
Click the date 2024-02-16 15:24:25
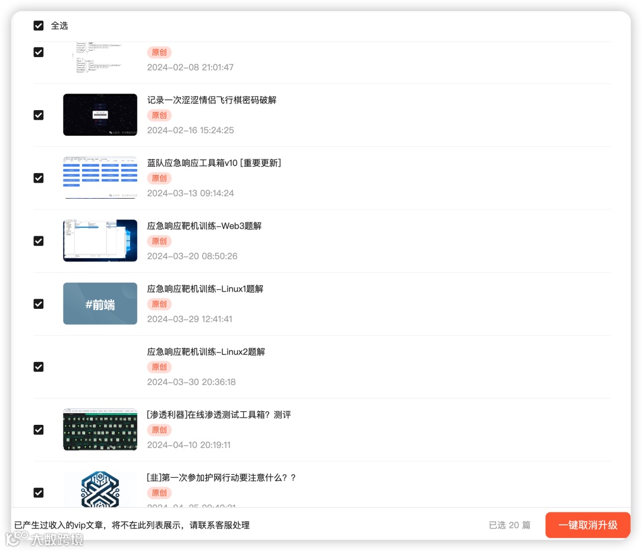(191, 130)
